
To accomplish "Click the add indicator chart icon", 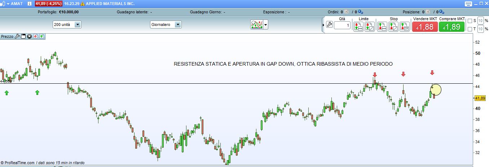I will 256,25.
